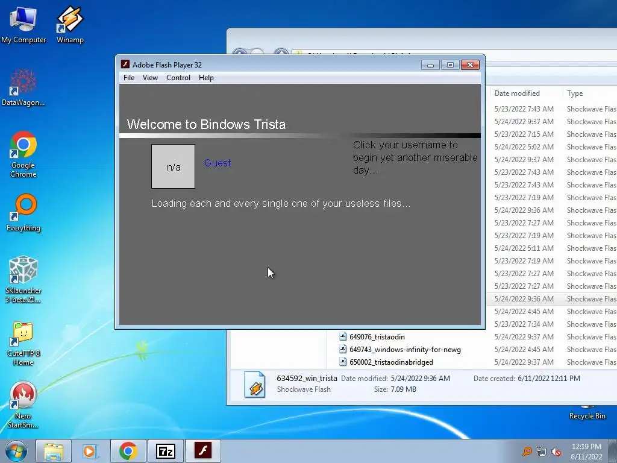
Task: Open the Windows Start orb
Action: click(x=16, y=451)
